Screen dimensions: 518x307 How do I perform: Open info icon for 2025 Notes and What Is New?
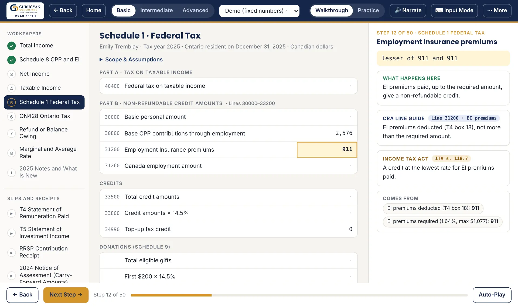[x=11, y=172]
